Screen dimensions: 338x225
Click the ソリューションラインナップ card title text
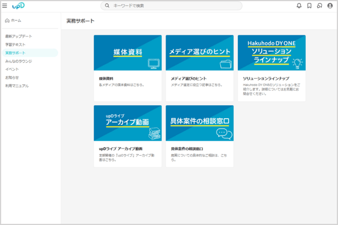coord(266,79)
